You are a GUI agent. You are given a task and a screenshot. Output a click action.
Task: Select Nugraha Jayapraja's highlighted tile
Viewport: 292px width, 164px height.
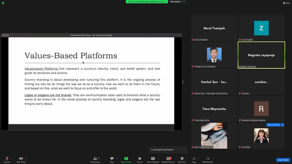(x=261, y=55)
